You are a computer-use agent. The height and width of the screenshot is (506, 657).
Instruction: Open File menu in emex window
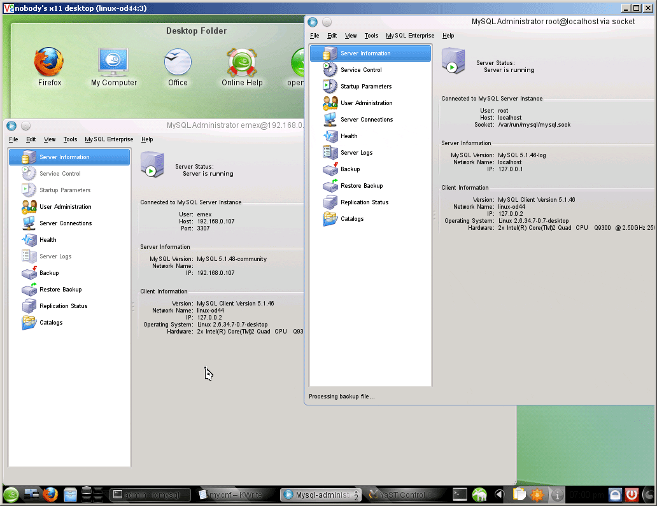[13, 139]
